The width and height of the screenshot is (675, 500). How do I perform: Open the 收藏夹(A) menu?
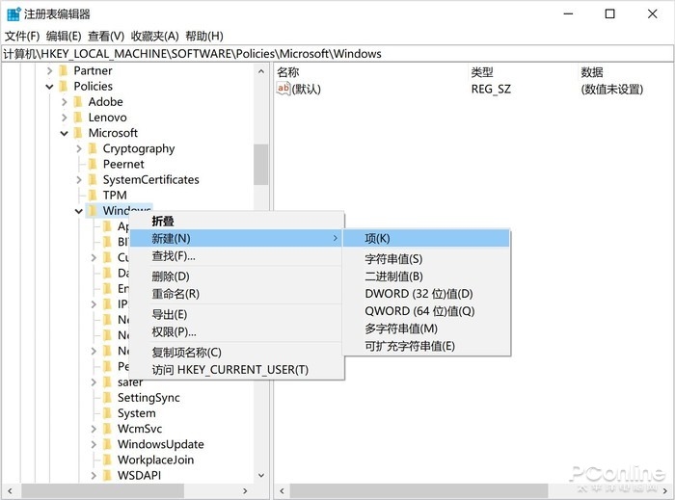click(155, 36)
